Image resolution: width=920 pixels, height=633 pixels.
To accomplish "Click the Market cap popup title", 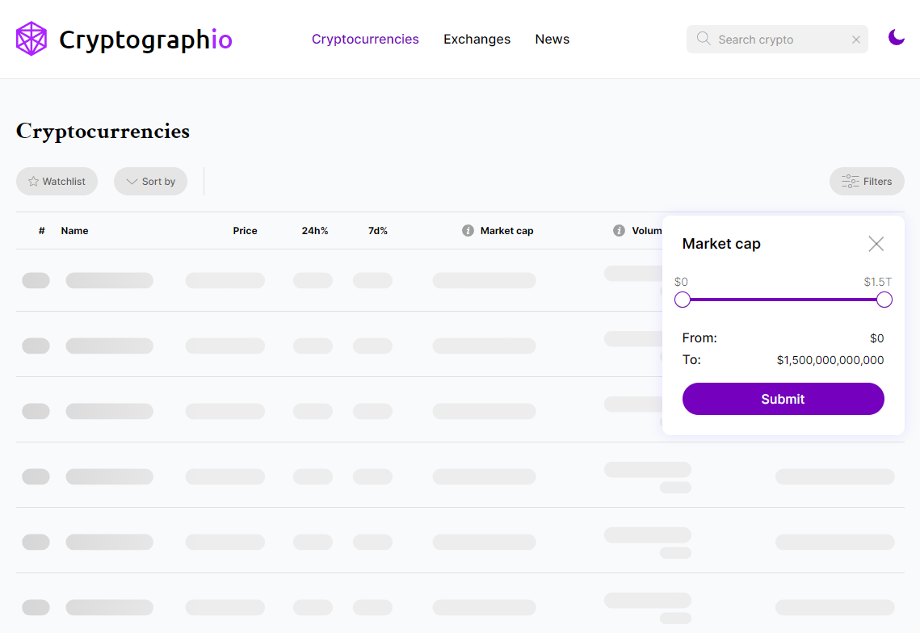I will [721, 244].
